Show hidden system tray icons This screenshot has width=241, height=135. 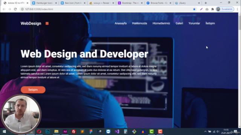coord(205,132)
